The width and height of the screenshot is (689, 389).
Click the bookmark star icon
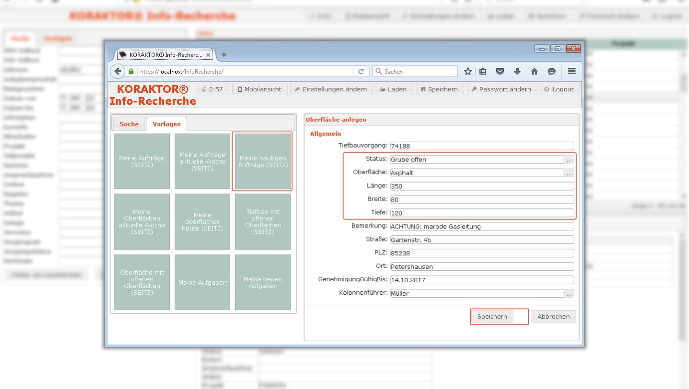[468, 71]
